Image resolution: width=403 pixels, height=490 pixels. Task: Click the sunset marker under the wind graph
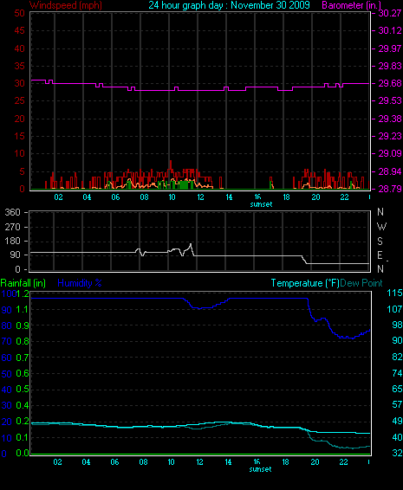(x=261, y=204)
